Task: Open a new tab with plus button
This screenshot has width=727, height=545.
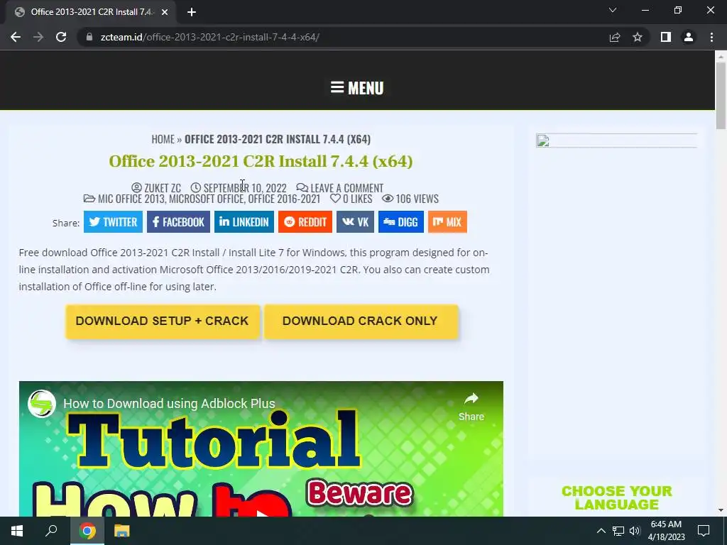Action: pos(192,12)
